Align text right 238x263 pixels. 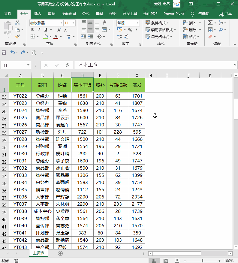(x=97, y=30)
